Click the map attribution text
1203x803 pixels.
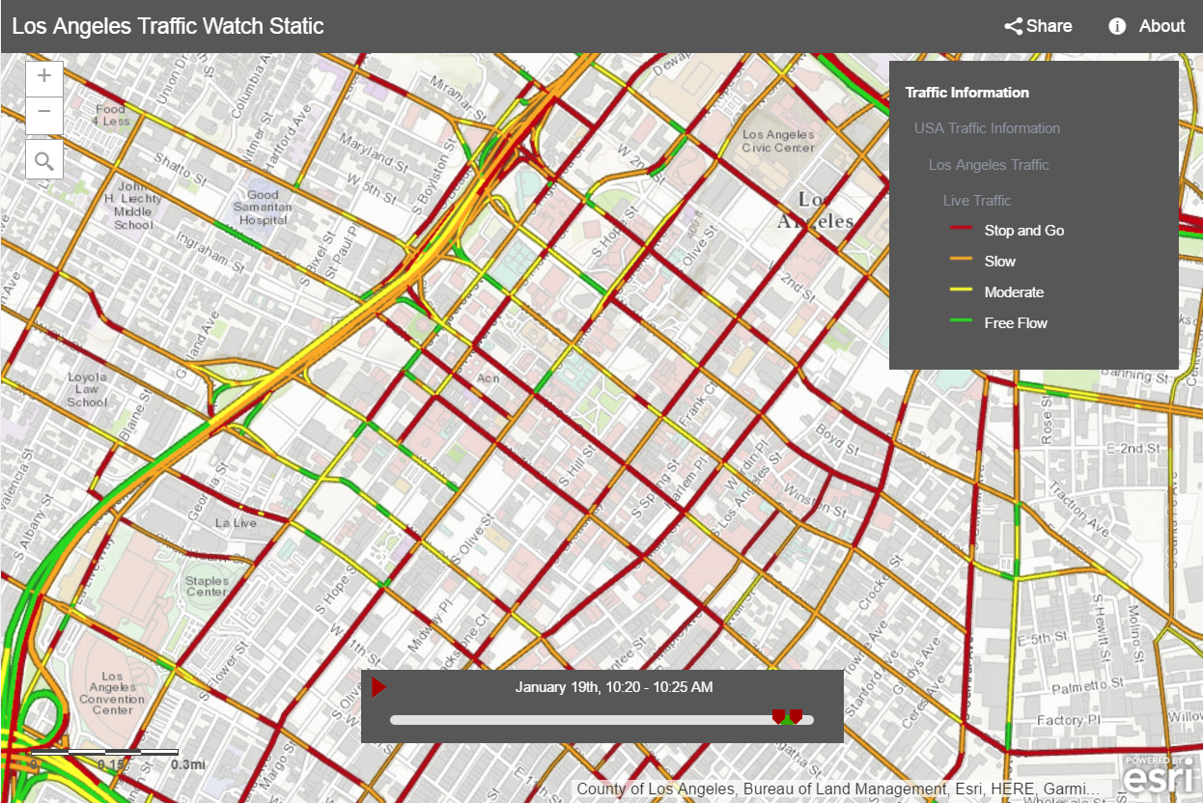(838, 789)
